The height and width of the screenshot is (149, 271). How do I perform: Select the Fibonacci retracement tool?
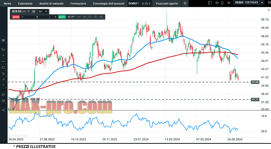pos(3,74)
